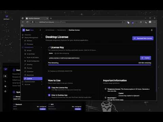Expand the Device Management section chevron
The width and height of the screenshot is (163, 122).
[42, 37]
